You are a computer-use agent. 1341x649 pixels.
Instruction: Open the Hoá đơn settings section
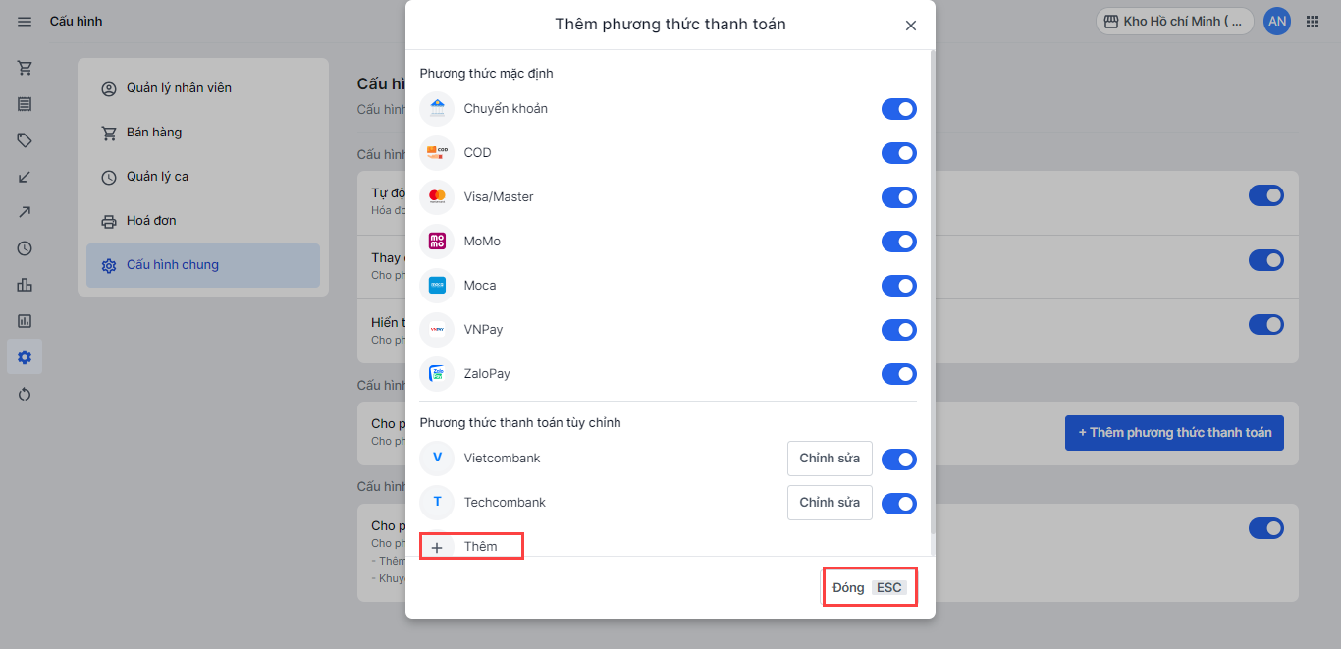[x=151, y=221]
